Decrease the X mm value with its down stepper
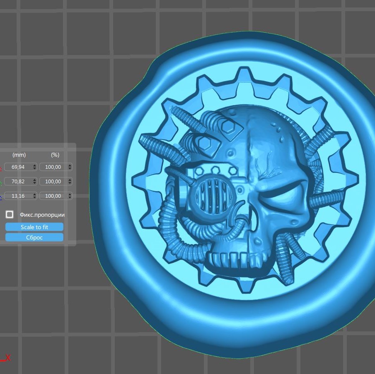The width and height of the screenshot is (375, 374). coord(34,168)
